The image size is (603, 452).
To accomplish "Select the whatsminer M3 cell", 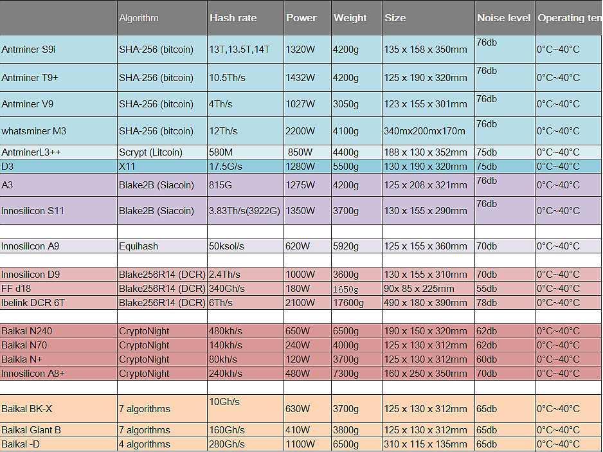I will (x=59, y=131).
